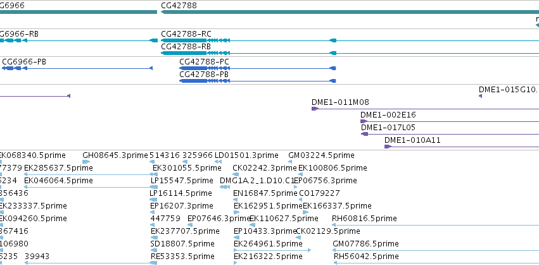539x266 pixels.
Task: Select EST EK046064.5prime label
Action: (58, 181)
